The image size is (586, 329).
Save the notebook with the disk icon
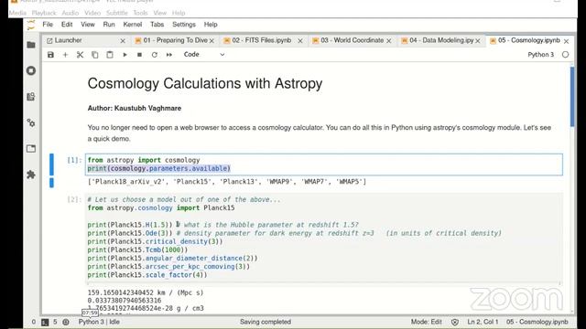point(50,55)
